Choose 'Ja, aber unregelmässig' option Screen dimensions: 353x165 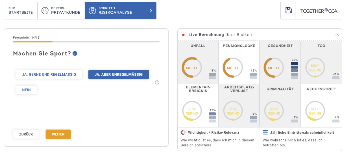[119, 75]
